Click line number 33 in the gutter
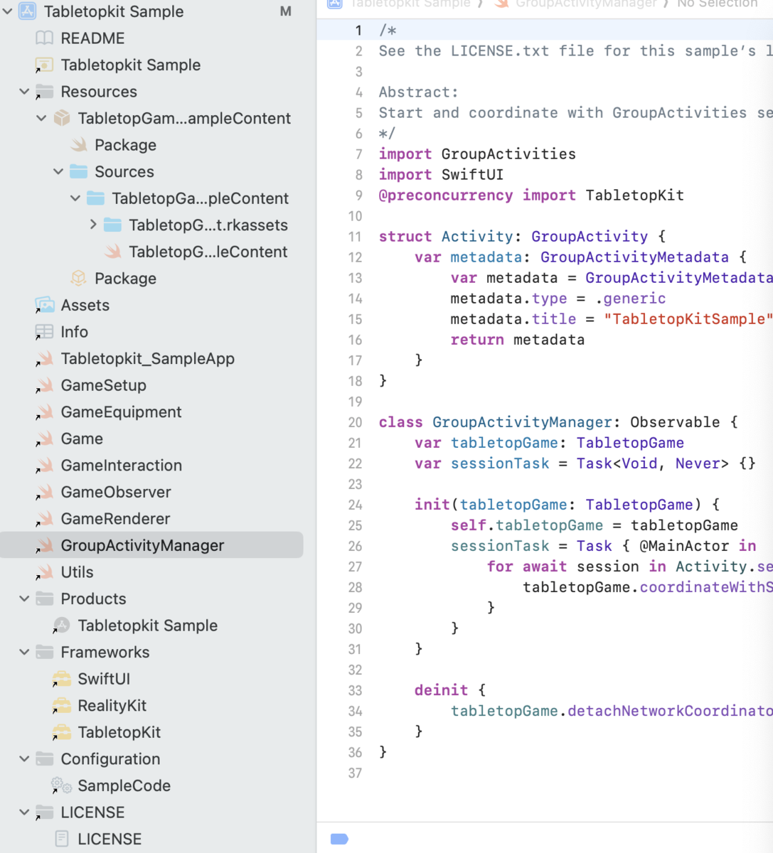Viewport: 773px width, 853px height. click(x=355, y=690)
